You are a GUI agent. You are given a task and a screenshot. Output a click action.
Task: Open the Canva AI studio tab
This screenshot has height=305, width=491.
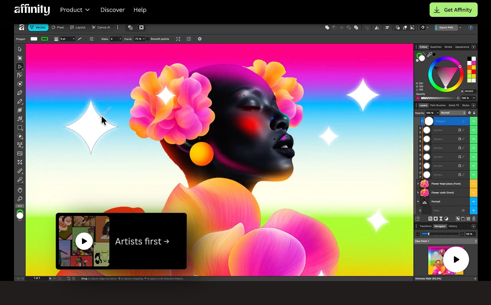click(x=101, y=27)
